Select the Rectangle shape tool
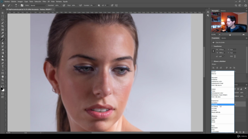This screenshot has width=248, height=139. point(3,73)
